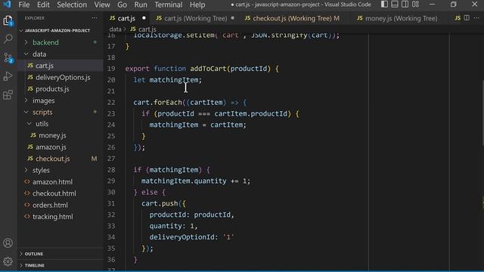Open amazon.html in the explorer
This screenshot has height=272, width=484.
pyautogui.click(x=60, y=182)
